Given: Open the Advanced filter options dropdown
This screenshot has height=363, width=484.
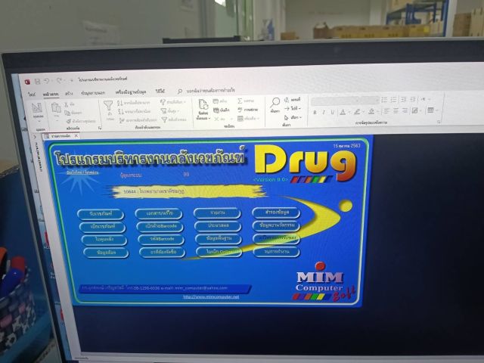Looking at the screenshot, I should tap(171, 110).
